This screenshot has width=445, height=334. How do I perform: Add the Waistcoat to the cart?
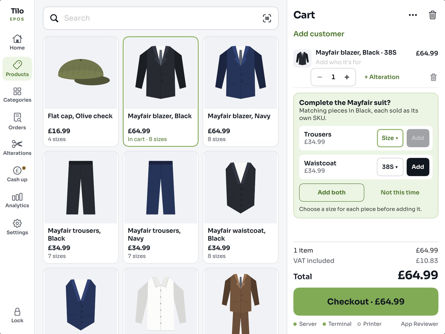(x=418, y=167)
